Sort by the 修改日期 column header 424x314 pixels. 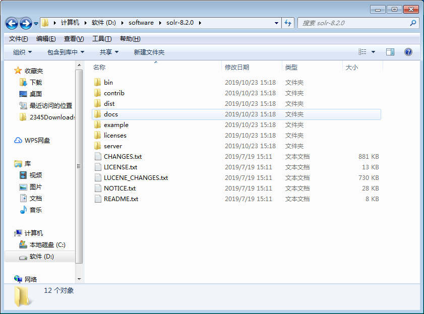point(237,68)
